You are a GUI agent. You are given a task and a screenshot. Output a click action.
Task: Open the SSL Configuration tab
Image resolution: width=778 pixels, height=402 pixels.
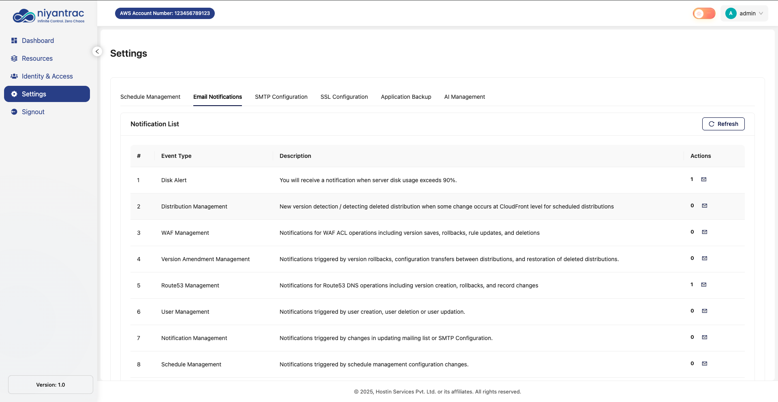coord(344,97)
